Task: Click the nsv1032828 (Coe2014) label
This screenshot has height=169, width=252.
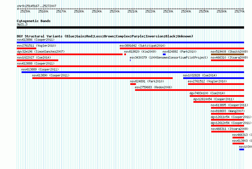Action: click(x=200, y=75)
